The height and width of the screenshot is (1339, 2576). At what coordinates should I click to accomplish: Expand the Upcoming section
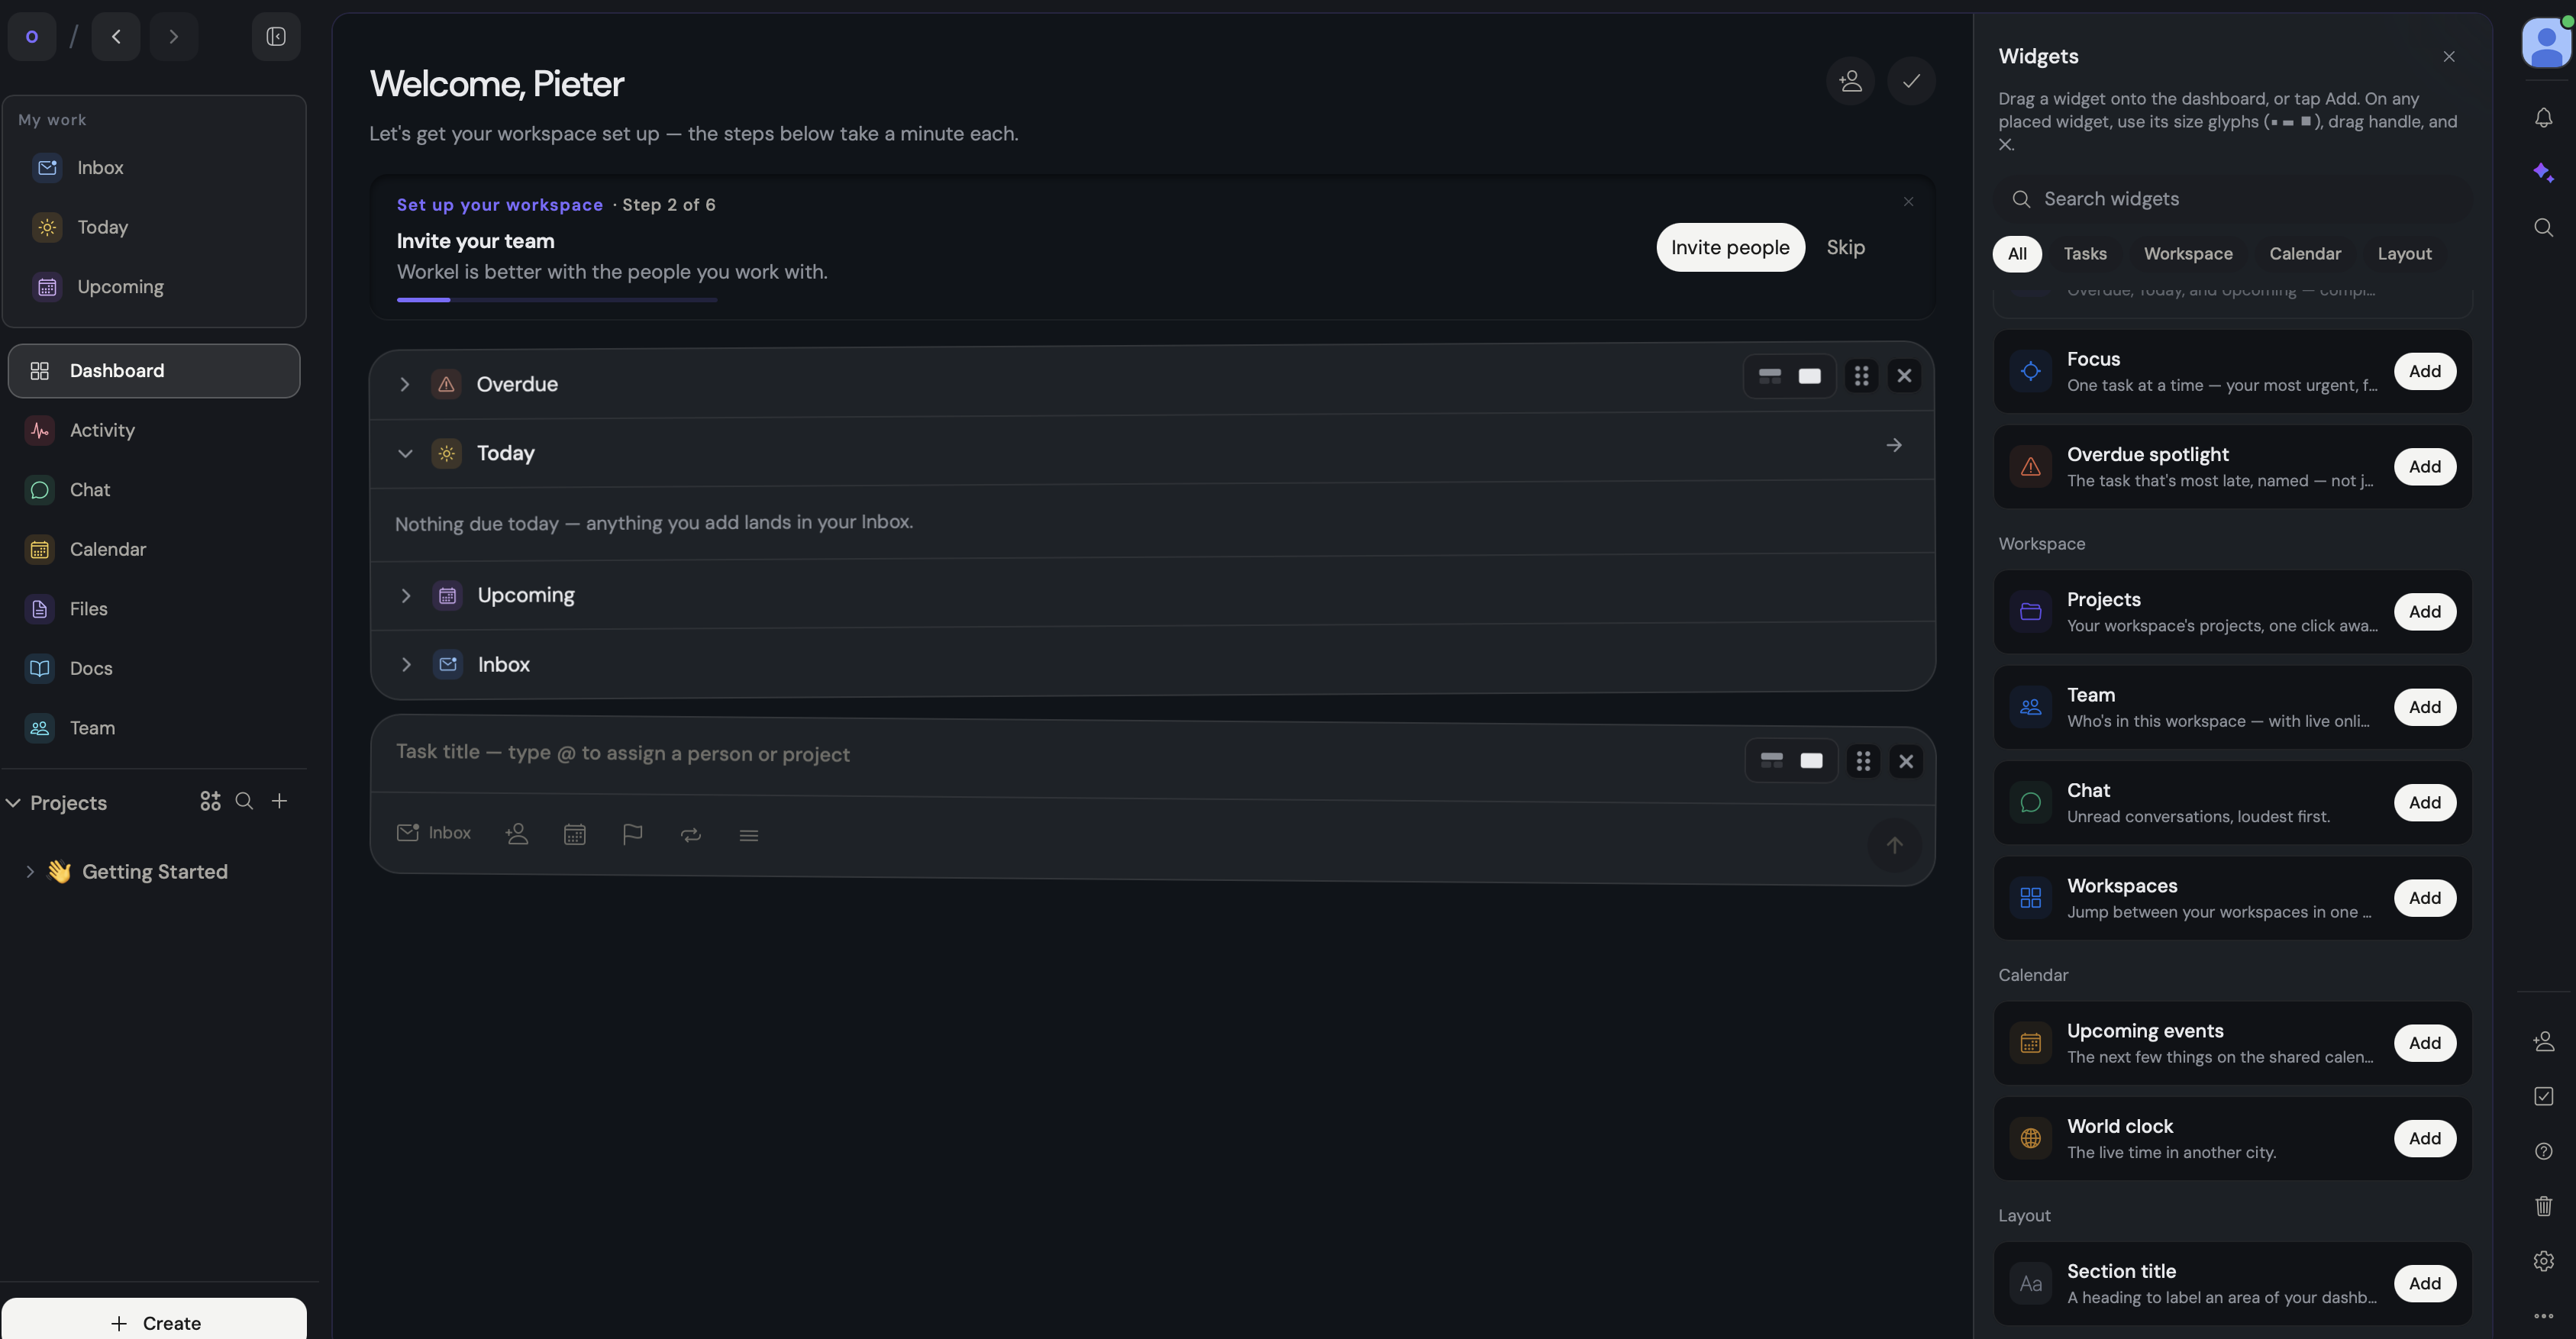[x=406, y=595]
